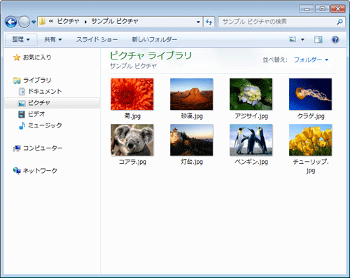Click the ピクチャ library icon

[x=22, y=103]
